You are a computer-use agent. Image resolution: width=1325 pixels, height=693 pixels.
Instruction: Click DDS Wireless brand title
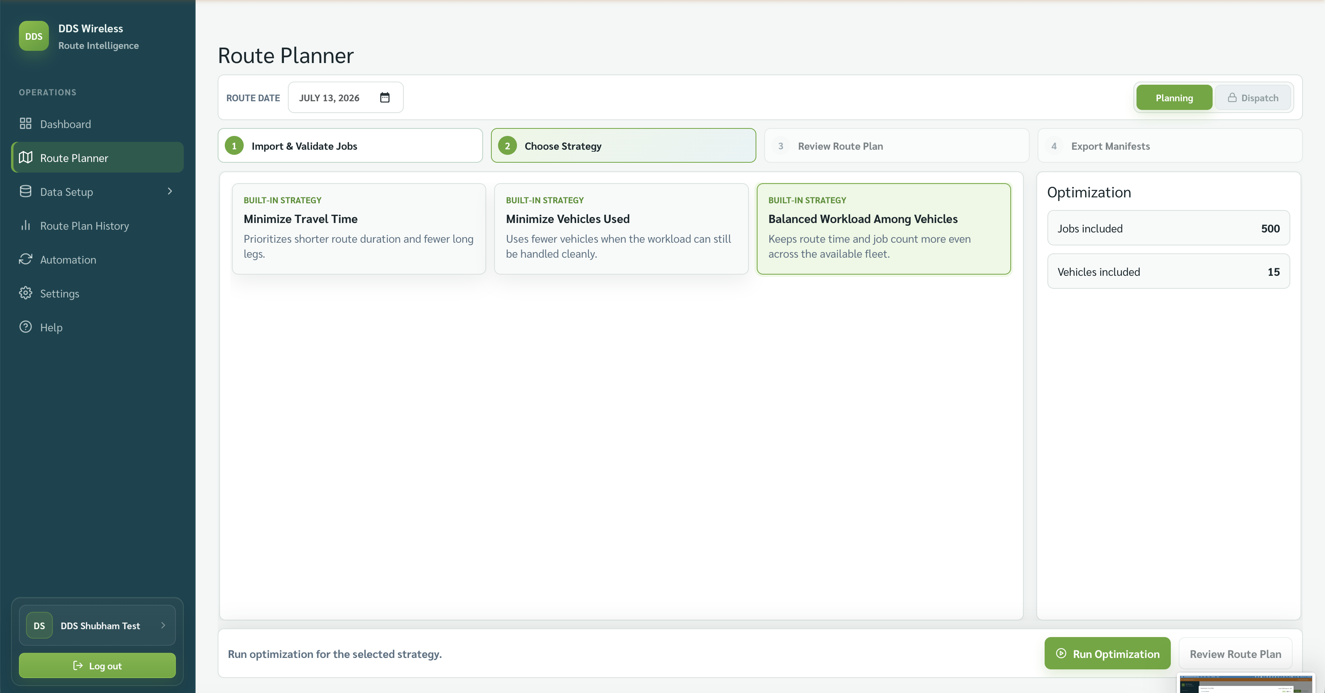[x=91, y=28]
